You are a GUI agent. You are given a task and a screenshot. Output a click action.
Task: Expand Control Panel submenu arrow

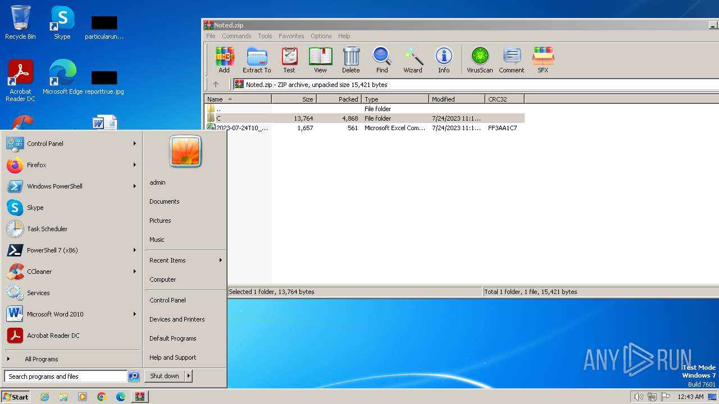(135, 144)
